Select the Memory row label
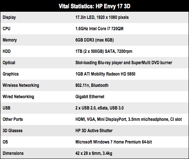189x159 pixels. click(x=10, y=40)
